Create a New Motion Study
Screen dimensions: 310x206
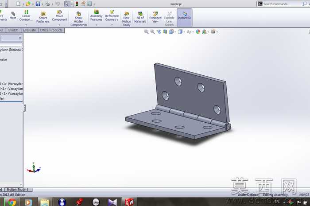(x=126, y=19)
